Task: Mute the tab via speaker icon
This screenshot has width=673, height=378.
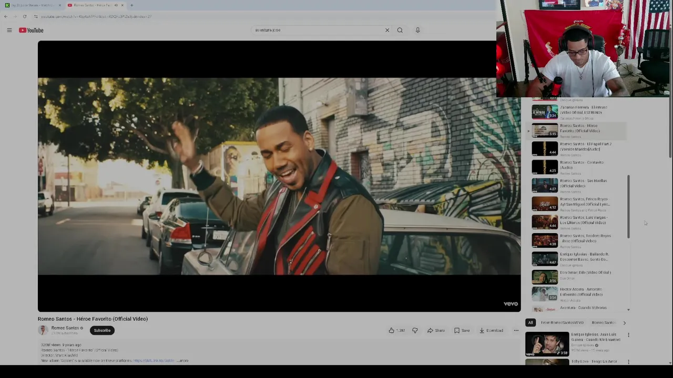Action: (116, 5)
